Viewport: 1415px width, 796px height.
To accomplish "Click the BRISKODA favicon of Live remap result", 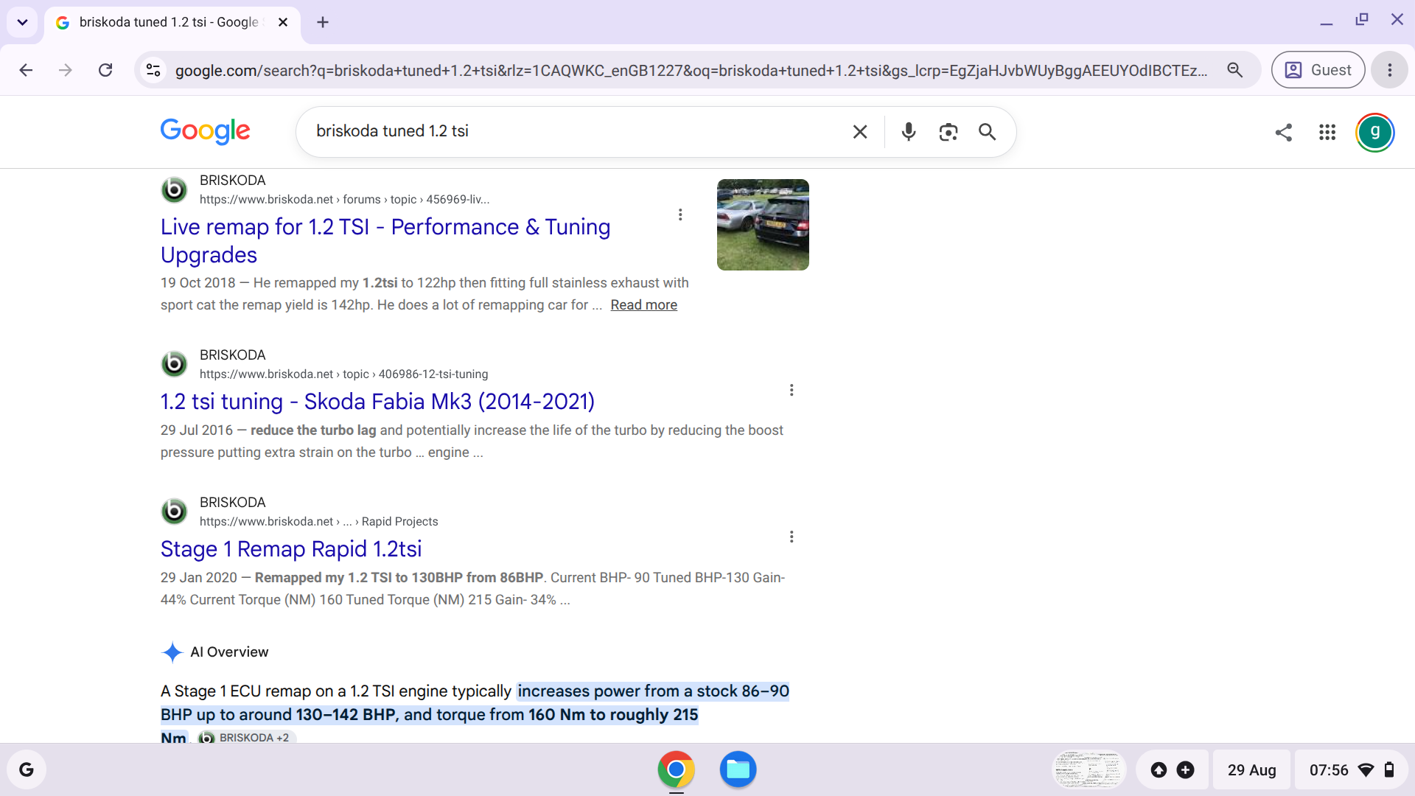I will (x=174, y=189).
